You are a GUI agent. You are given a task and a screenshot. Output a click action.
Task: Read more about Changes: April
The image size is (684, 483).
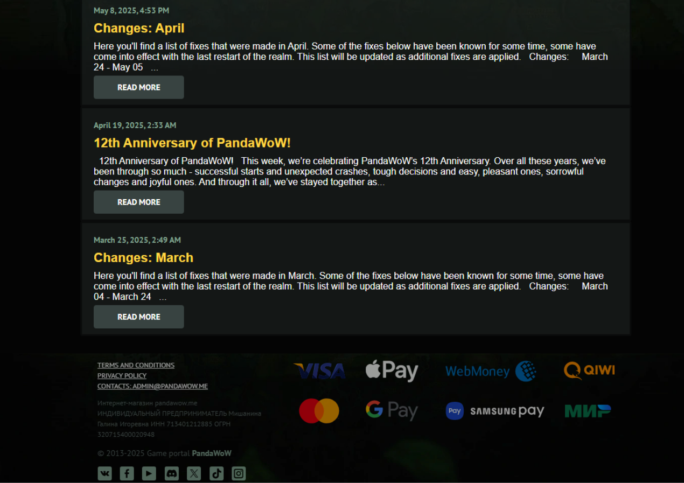coord(139,87)
